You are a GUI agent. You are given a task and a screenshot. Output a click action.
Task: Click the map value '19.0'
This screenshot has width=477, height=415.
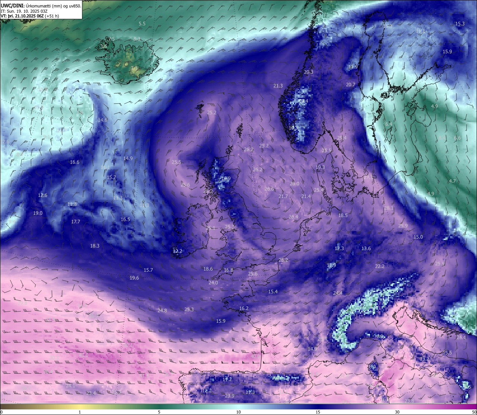coord(38,213)
